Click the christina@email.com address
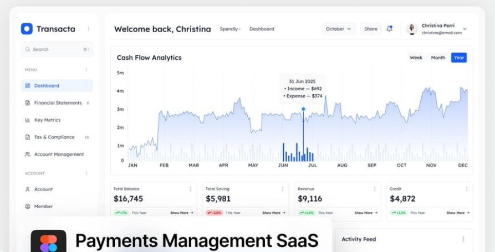The height and width of the screenshot is (252, 495). [442, 33]
